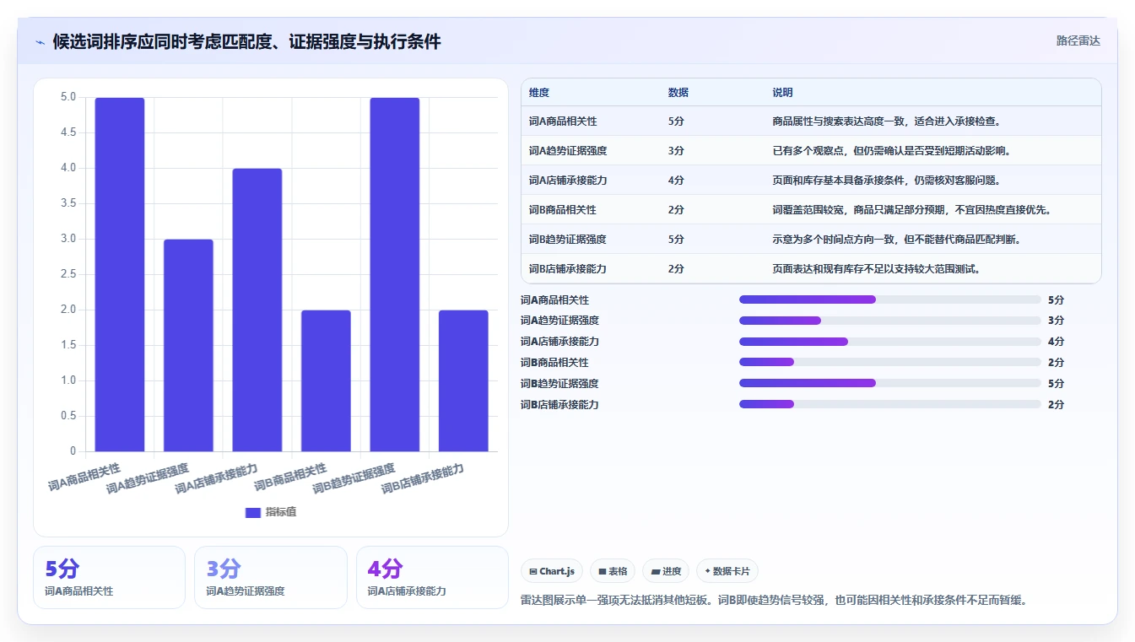Select the 词B趋势证据强度 progress bar
This screenshot has height=642, width=1135.
click(x=890, y=383)
